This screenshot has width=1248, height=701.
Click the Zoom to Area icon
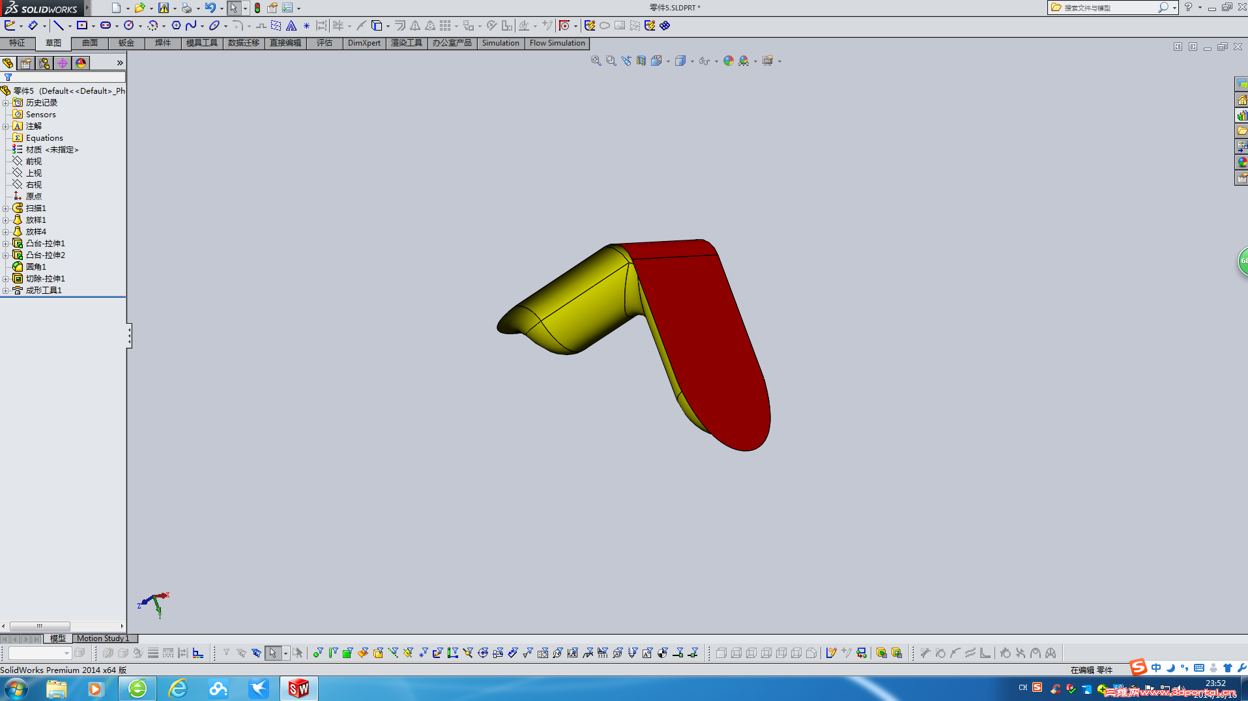coord(611,61)
